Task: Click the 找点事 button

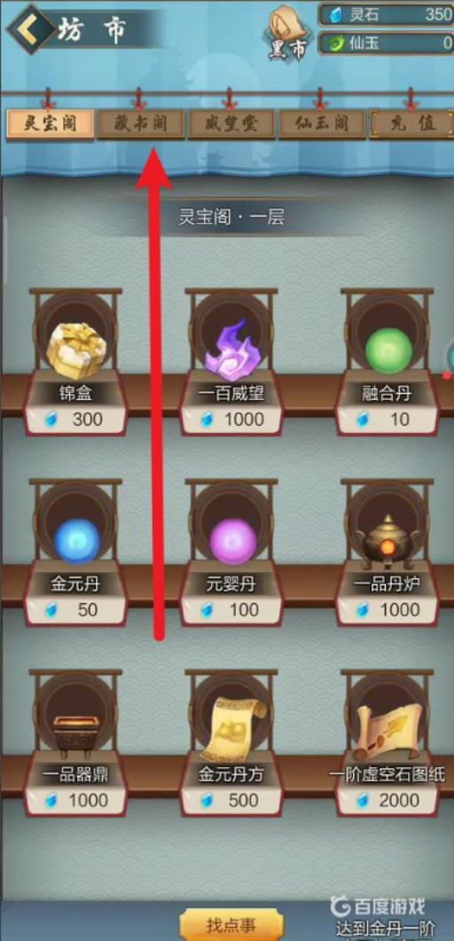Action: 231,925
